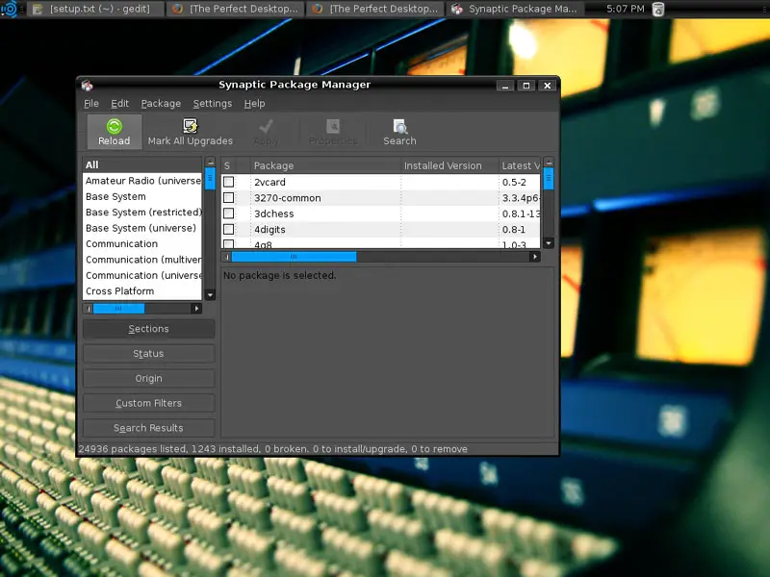770x577 pixels.
Task: Click sections list horizontal scroll right arrow
Action: click(196, 309)
